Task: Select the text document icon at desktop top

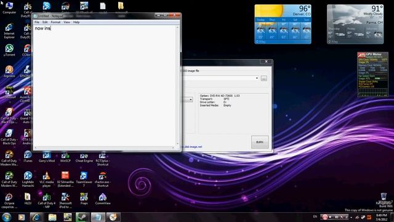Action: pos(103,7)
